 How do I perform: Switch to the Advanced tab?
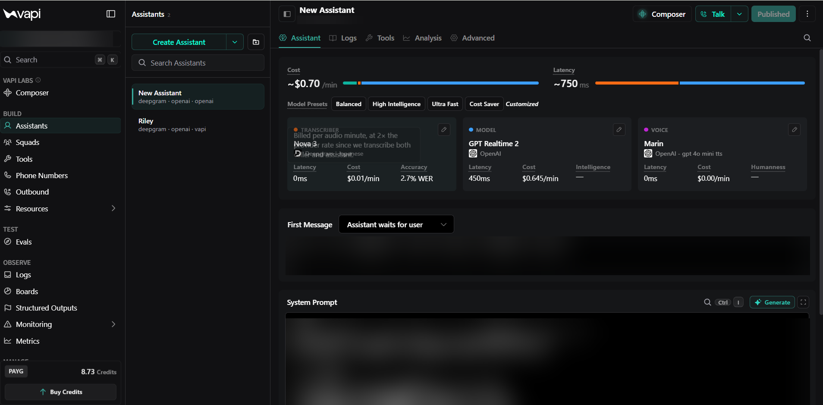[472, 38]
